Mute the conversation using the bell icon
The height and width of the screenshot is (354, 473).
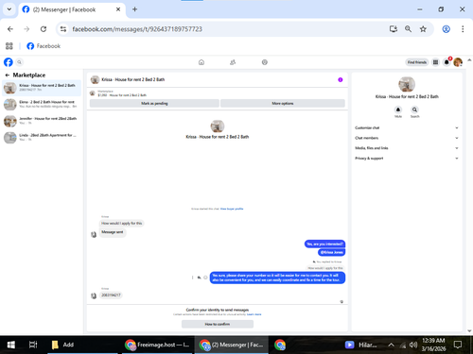coord(398,110)
